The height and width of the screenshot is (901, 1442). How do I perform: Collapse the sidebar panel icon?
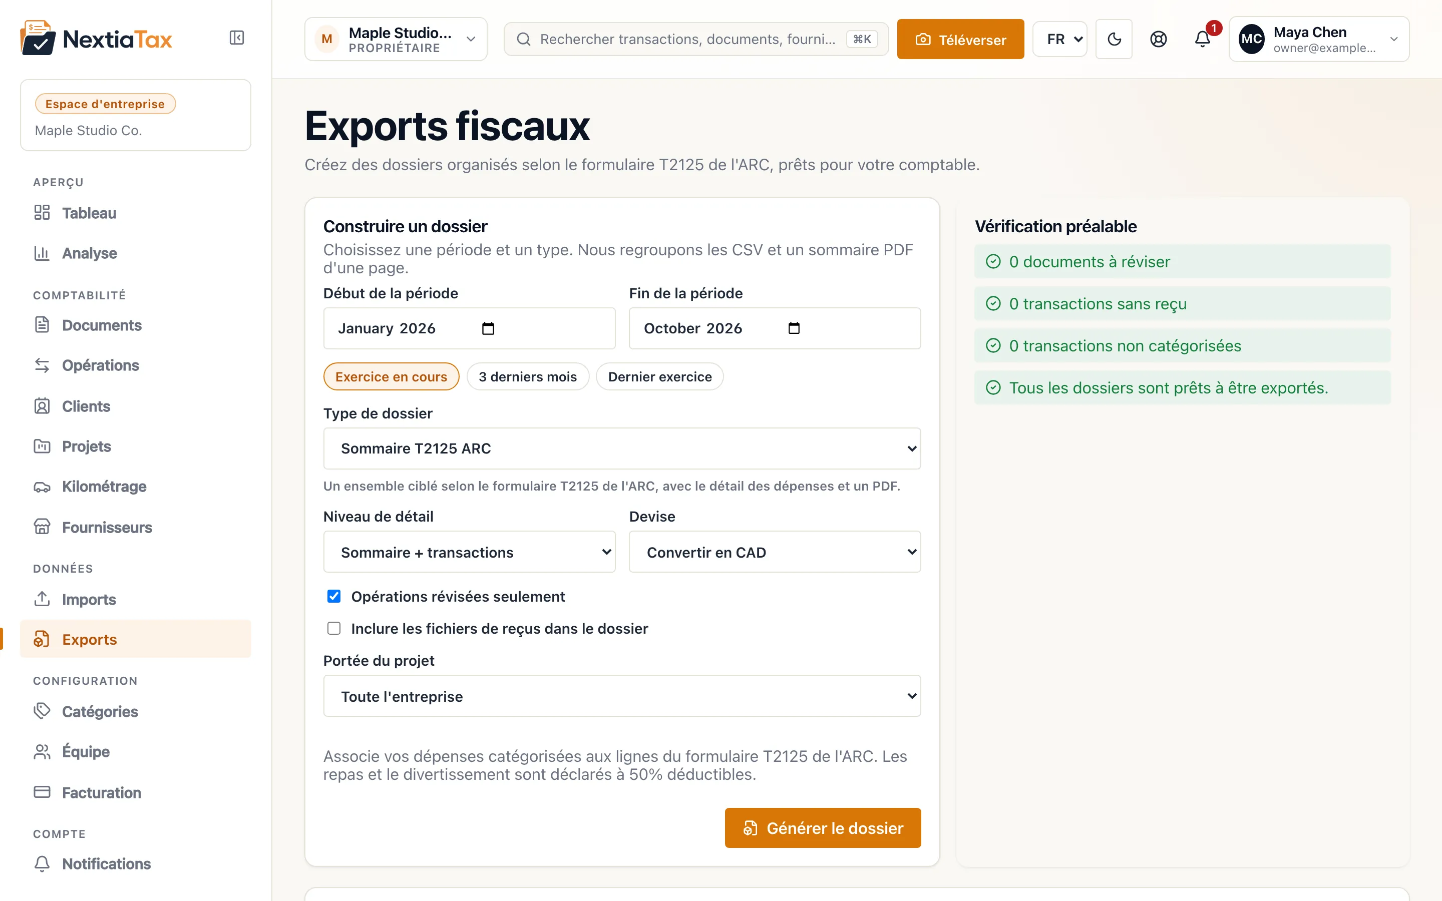tap(236, 38)
